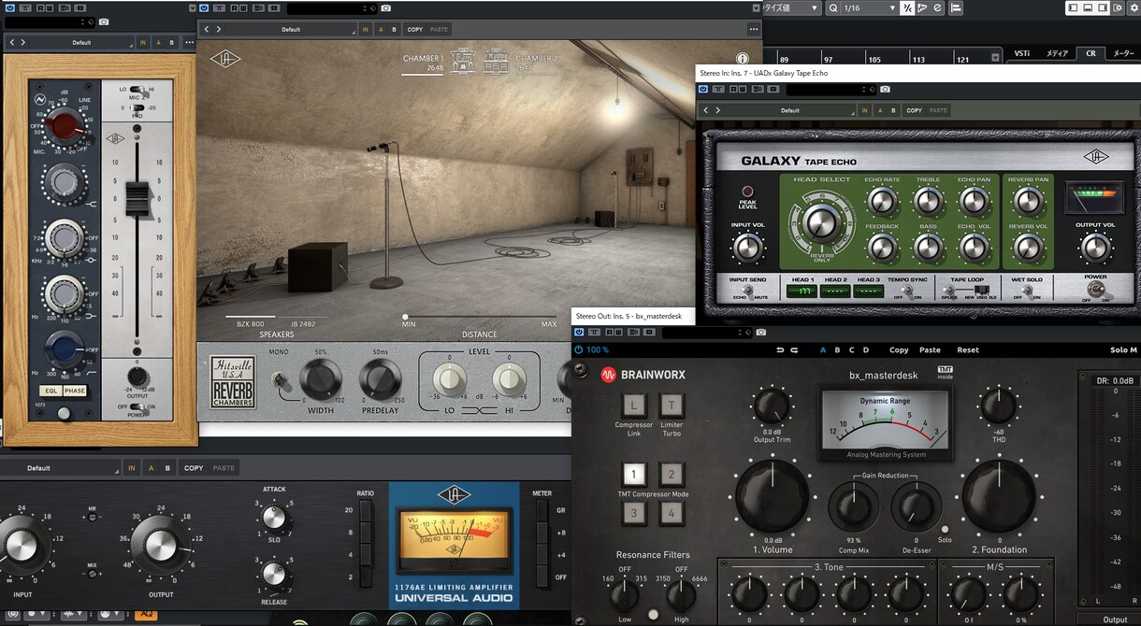Open the three-dots menu in the channel strip plugin

[x=190, y=42]
